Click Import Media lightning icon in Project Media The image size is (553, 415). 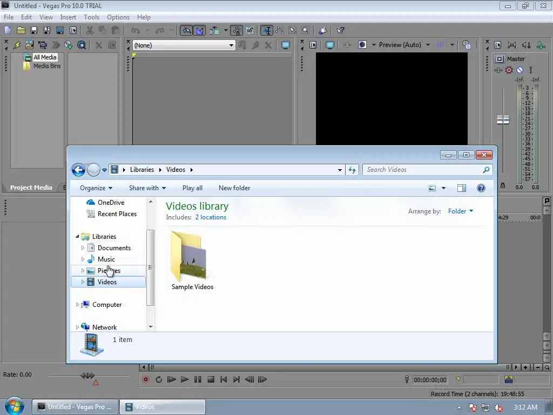[17, 45]
